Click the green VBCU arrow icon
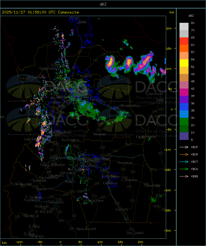Screen dimensions: 206x246 point(184,169)
